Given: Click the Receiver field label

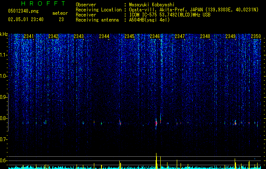Looking at the screenshot, I should point(86,15).
